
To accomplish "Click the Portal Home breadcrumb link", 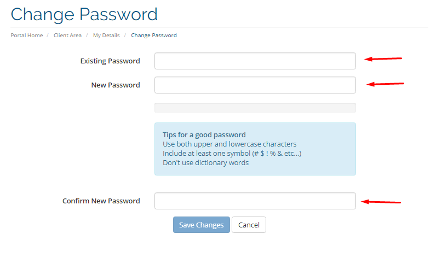I will click(x=26, y=36).
